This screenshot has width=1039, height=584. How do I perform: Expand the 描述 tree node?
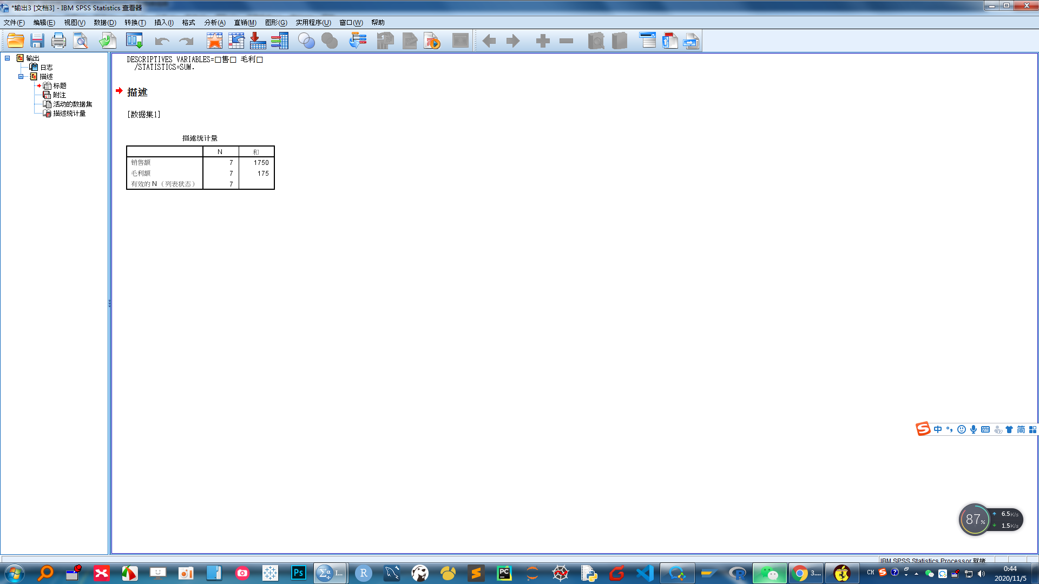click(19, 76)
